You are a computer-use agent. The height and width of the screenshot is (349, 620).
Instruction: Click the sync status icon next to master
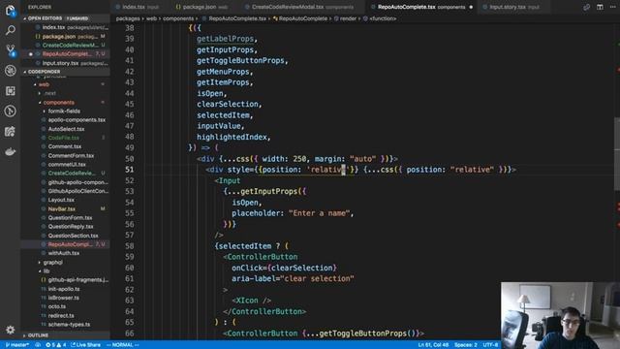click(x=38, y=345)
